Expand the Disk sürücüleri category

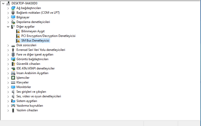(8, 45)
